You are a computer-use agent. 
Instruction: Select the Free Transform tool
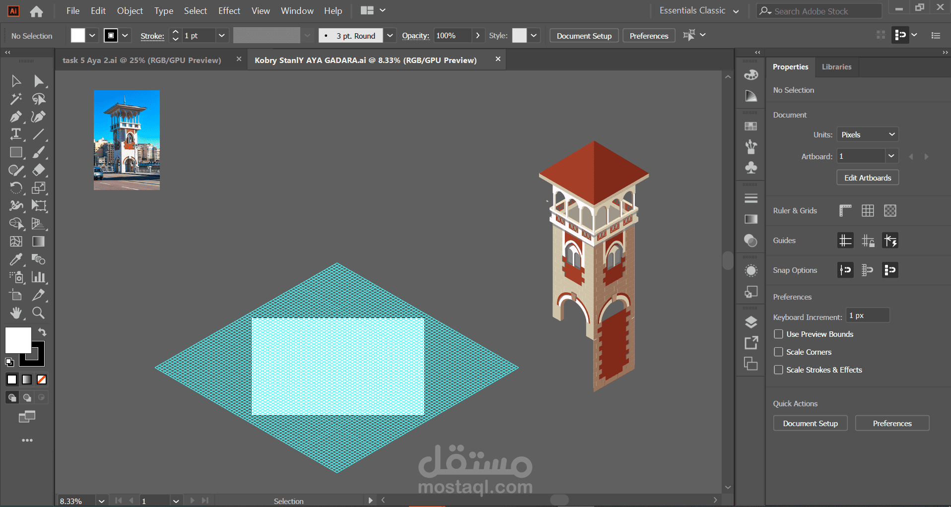tap(39, 206)
